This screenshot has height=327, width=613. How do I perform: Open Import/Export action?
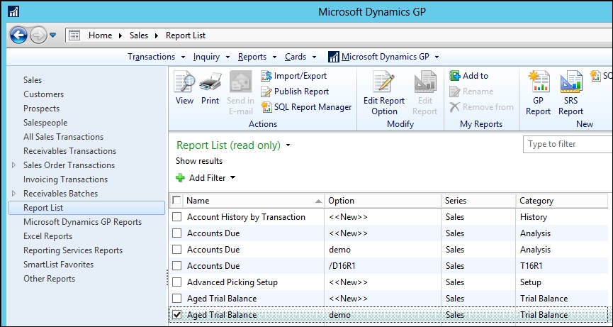pos(293,76)
